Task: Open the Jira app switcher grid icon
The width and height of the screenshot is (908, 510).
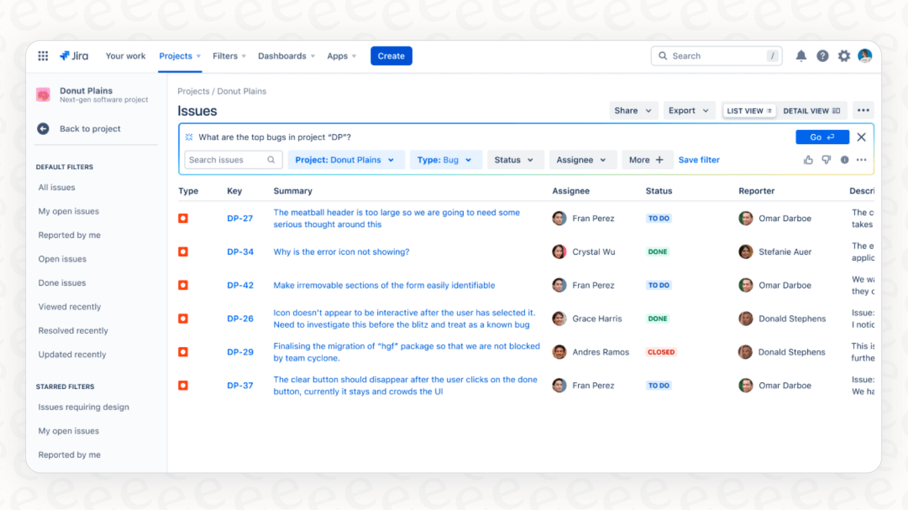Action: click(43, 56)
